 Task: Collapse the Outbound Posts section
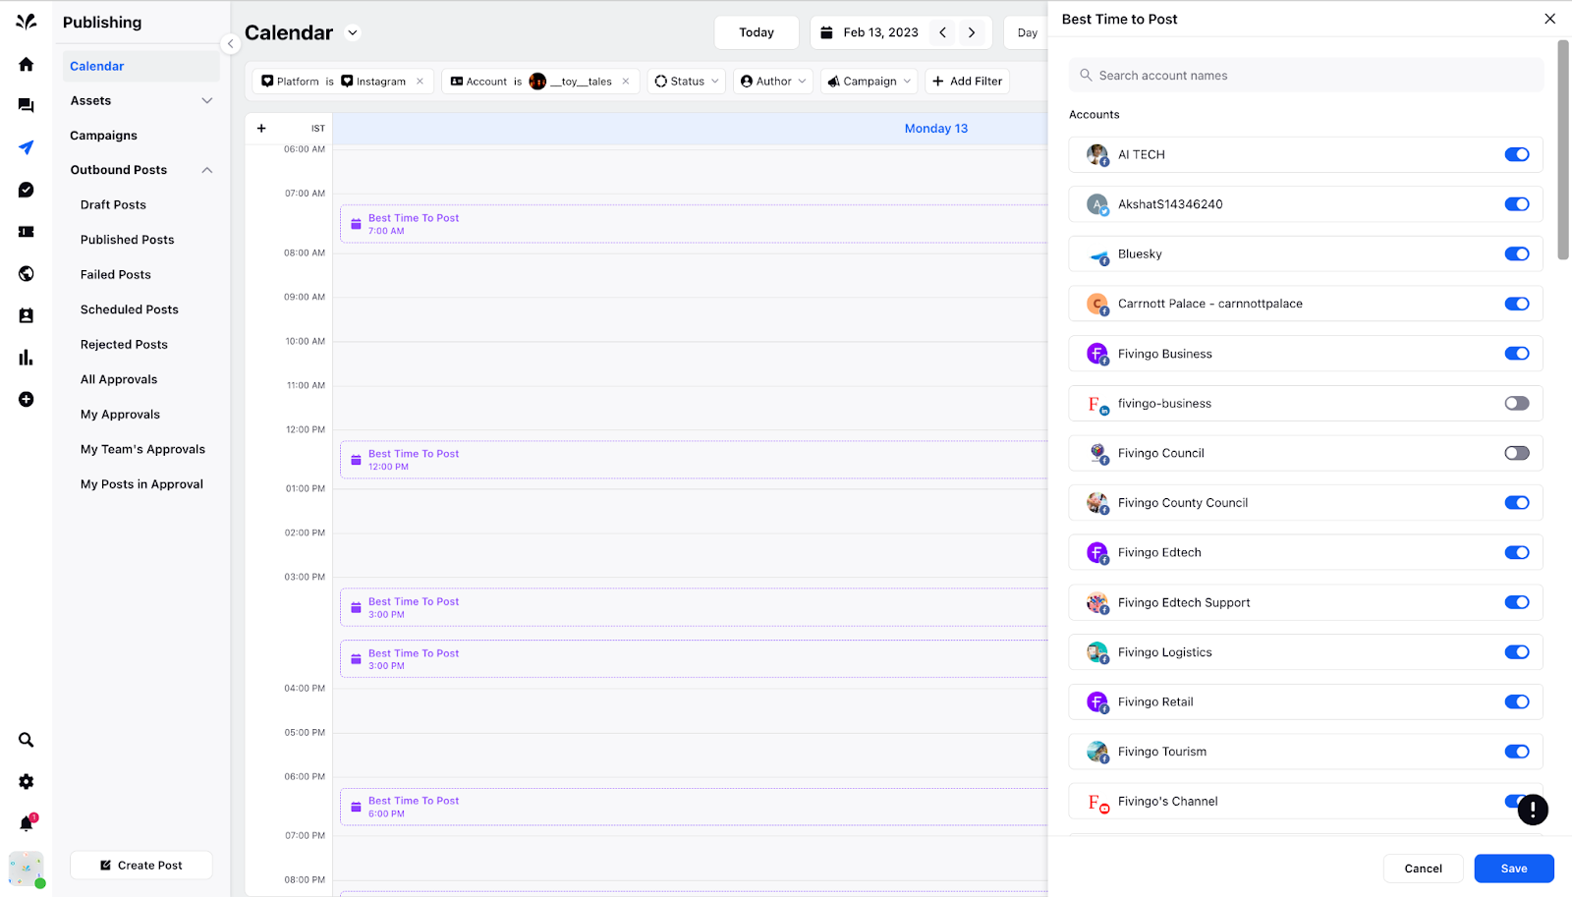(x=207, y=170)
